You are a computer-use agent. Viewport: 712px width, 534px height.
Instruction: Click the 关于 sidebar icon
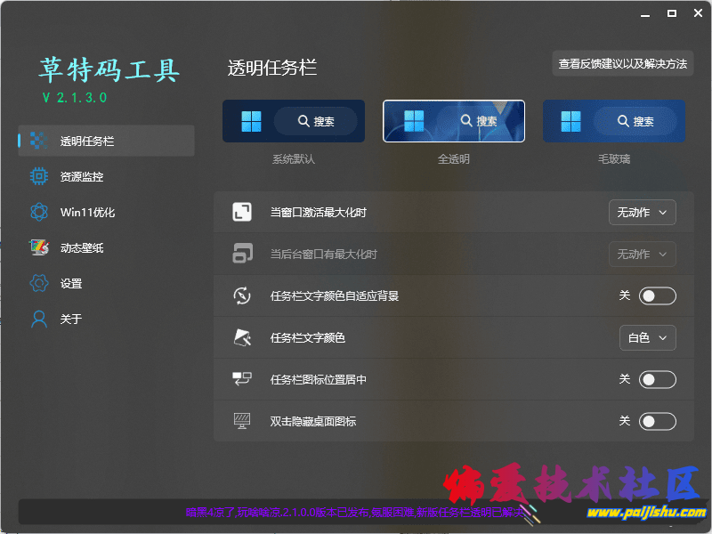tap(37, 319)
